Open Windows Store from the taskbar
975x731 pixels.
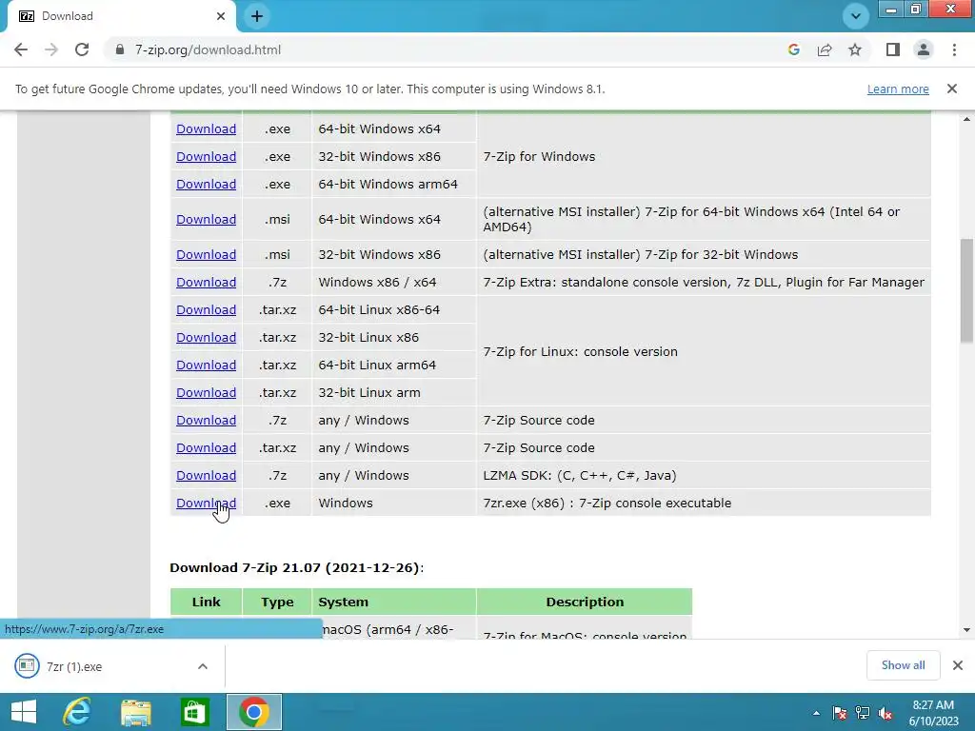(194, 712)
